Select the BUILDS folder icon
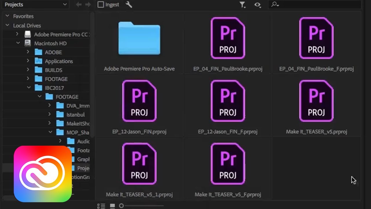The width and height of the screenshot is (371, 209). tap(38, 70)
